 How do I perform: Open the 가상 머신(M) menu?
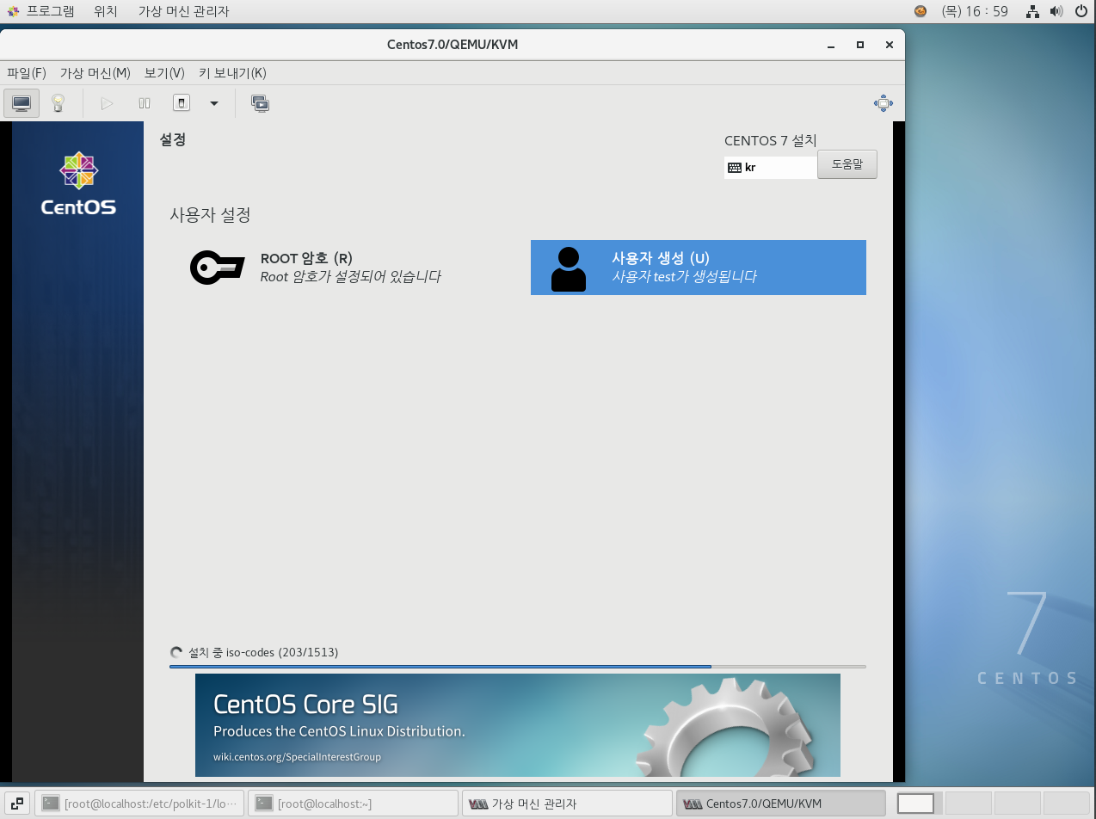(x=95, y=73)
